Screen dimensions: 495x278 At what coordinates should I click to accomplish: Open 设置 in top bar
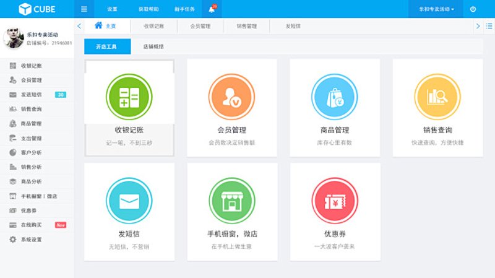tap(112, 9)
